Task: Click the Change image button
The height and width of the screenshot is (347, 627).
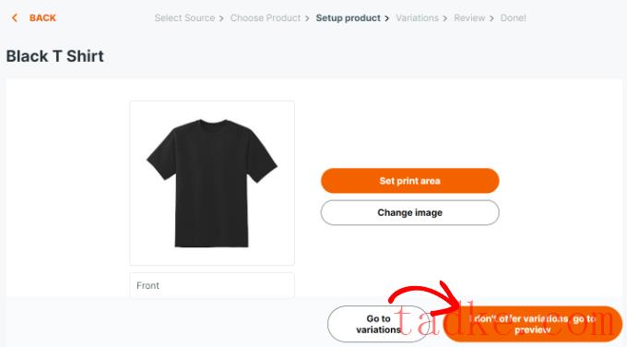Action: pos(410,212)
